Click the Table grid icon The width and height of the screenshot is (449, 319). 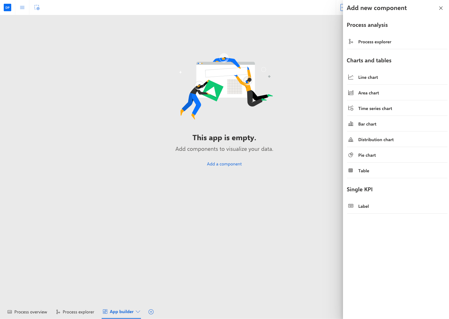[x=351, y=170]
